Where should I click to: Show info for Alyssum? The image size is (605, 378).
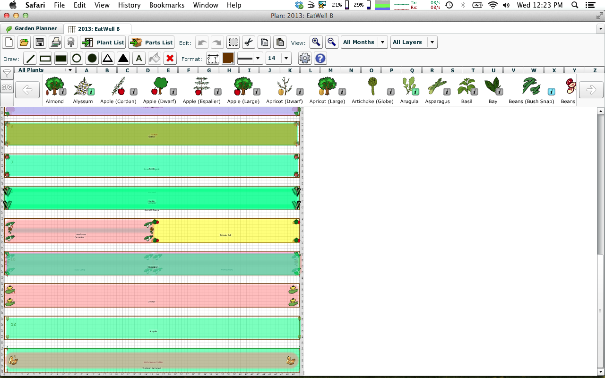click(x=91, y=92)
